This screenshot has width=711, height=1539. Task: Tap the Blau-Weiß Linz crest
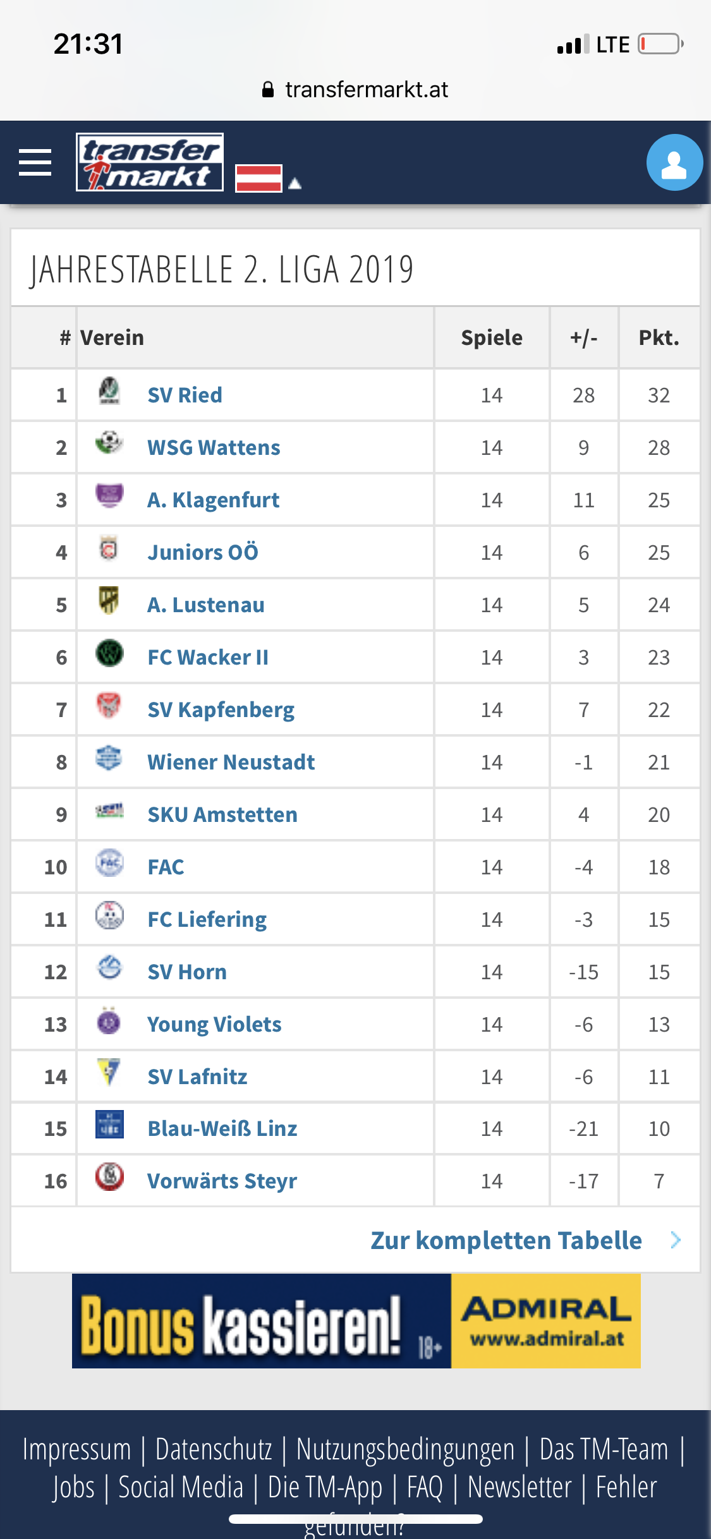109,1125
